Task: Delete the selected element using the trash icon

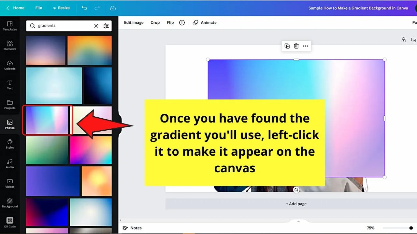Action: click(x=296, y=46)
